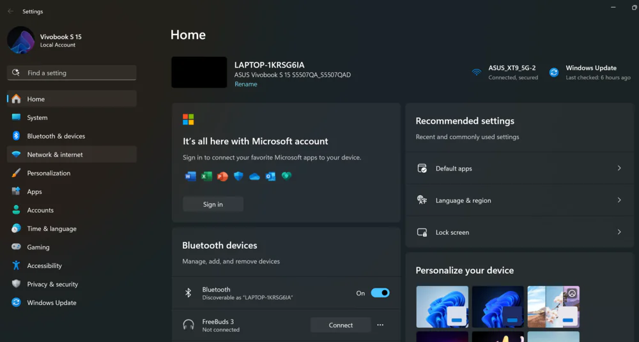639x342 pixels.
Task: Turn off the Bluetooth toggle
Action: click(380, 293)
